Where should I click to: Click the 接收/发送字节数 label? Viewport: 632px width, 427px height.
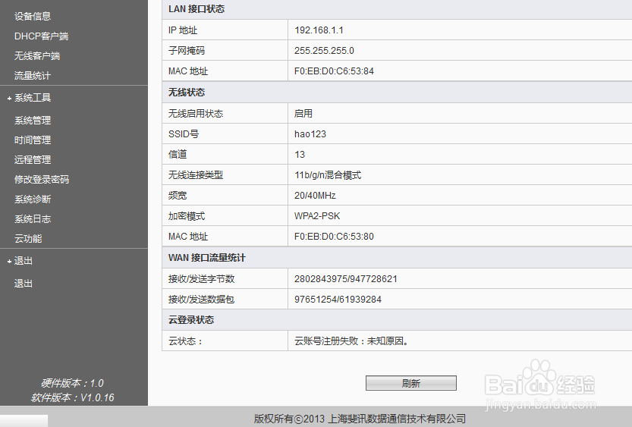[201, 279]
